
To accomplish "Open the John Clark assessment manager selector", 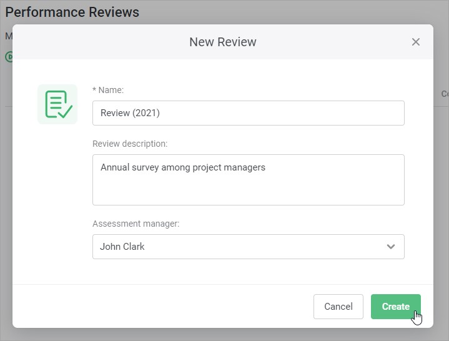I will coord(248,247).
